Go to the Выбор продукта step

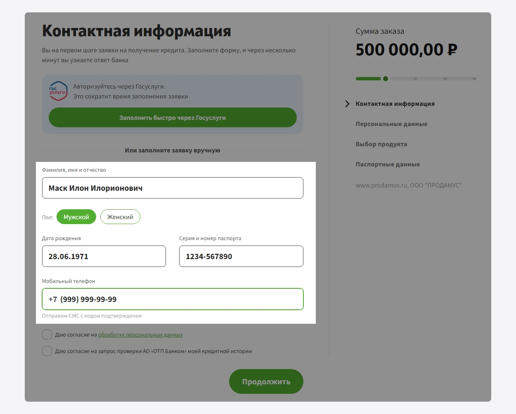click(381, 144)
